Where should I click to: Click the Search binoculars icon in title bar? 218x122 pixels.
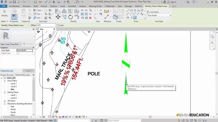pyautogui.click(x=165, y=2)
